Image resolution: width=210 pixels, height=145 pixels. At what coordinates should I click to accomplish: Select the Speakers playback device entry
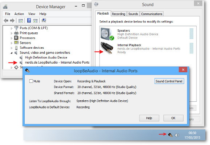coord(148,34)
